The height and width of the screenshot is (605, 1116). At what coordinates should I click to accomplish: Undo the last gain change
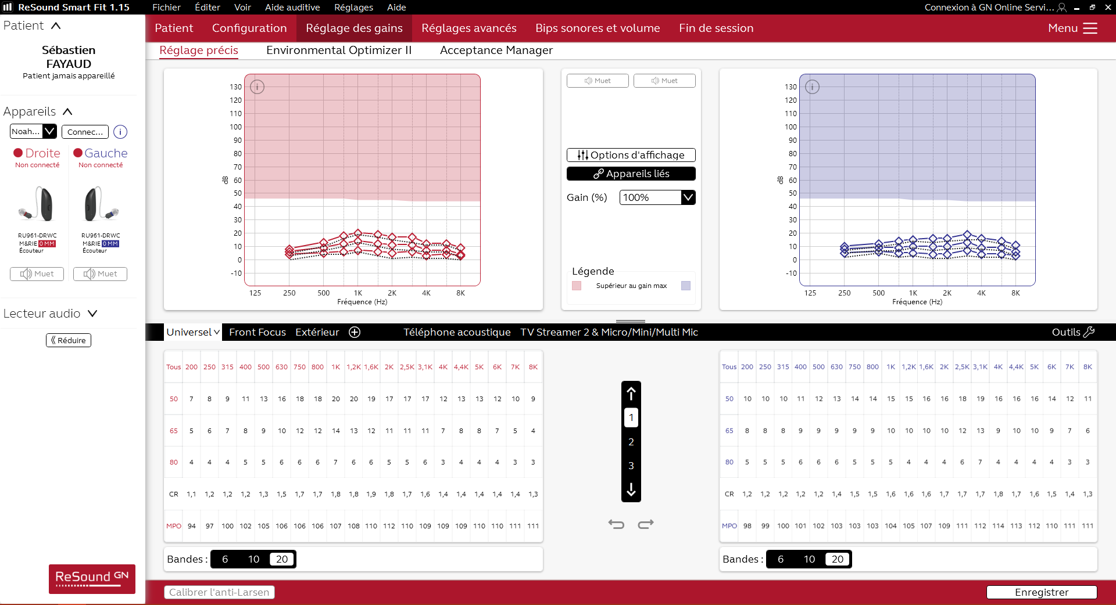[616, 524]
